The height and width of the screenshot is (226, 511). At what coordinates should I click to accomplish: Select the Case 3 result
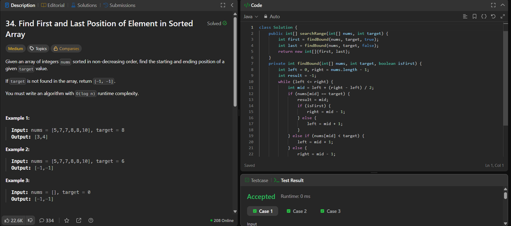tap(330, 211)
